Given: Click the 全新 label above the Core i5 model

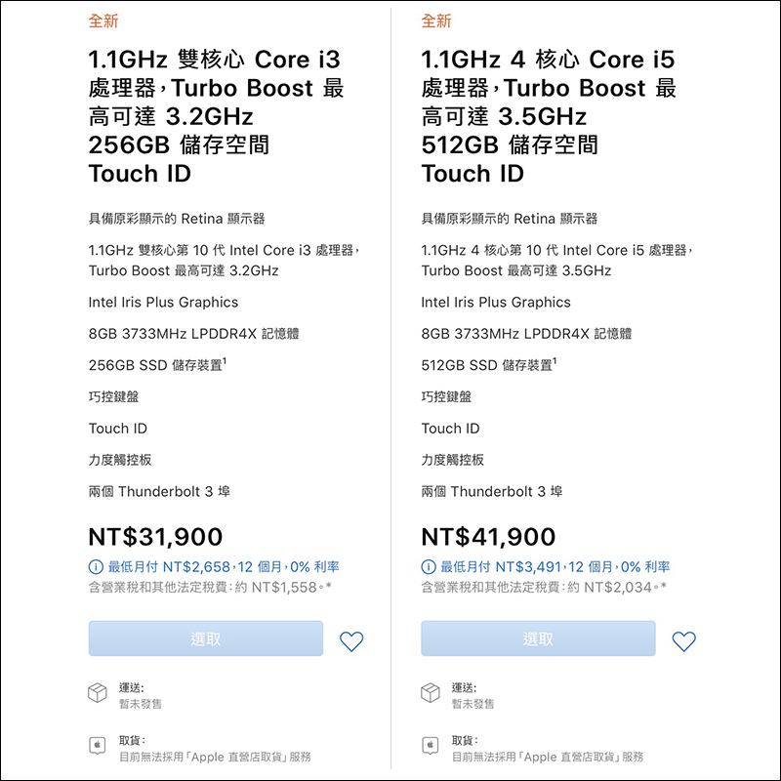Looking at the screenshot, I should pos(436,21).
